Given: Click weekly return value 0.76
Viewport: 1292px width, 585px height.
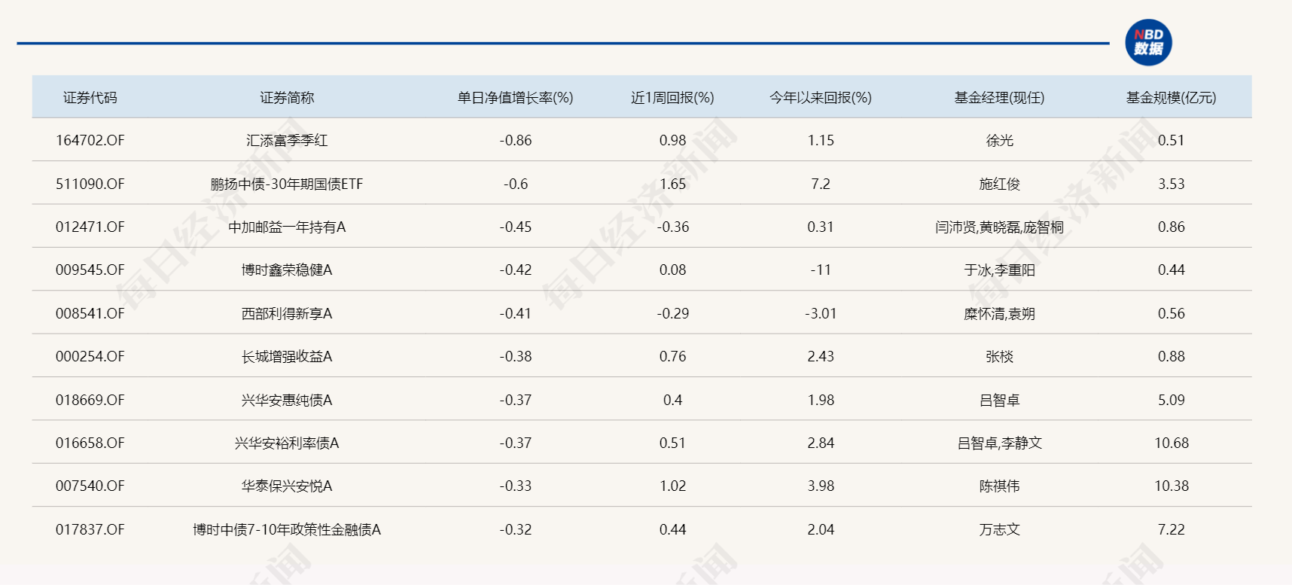Looking at the screenshot, I should coord(672,356).
